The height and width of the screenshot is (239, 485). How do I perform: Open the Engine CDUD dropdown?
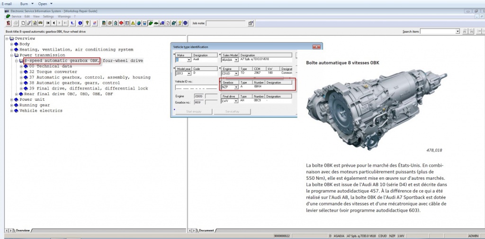pyautogui.click(x=236, y=74)
